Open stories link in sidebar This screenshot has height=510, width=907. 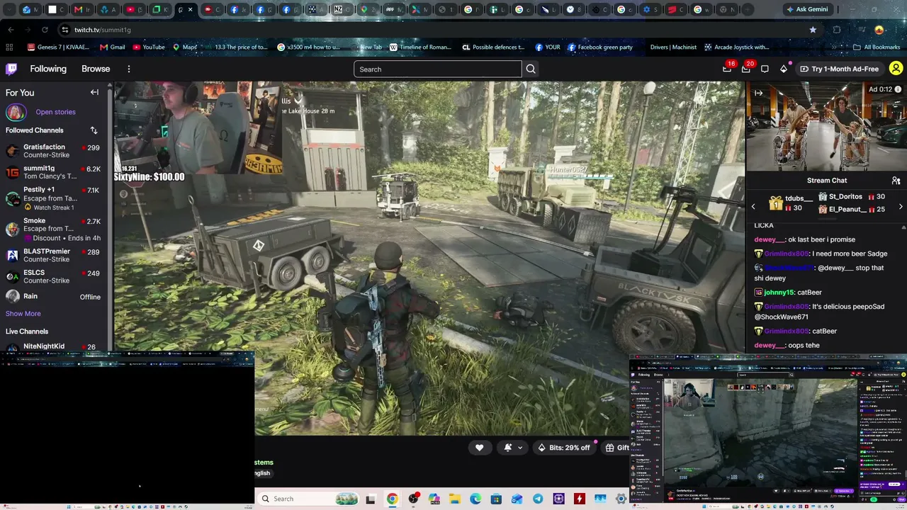coord(55,112)
